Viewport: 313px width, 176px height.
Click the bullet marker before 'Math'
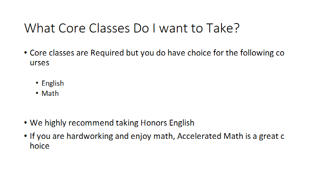[37, 93]
